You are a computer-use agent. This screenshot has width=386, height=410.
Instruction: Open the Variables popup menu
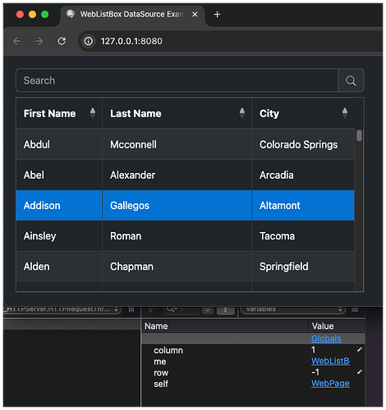pos(293,309)
